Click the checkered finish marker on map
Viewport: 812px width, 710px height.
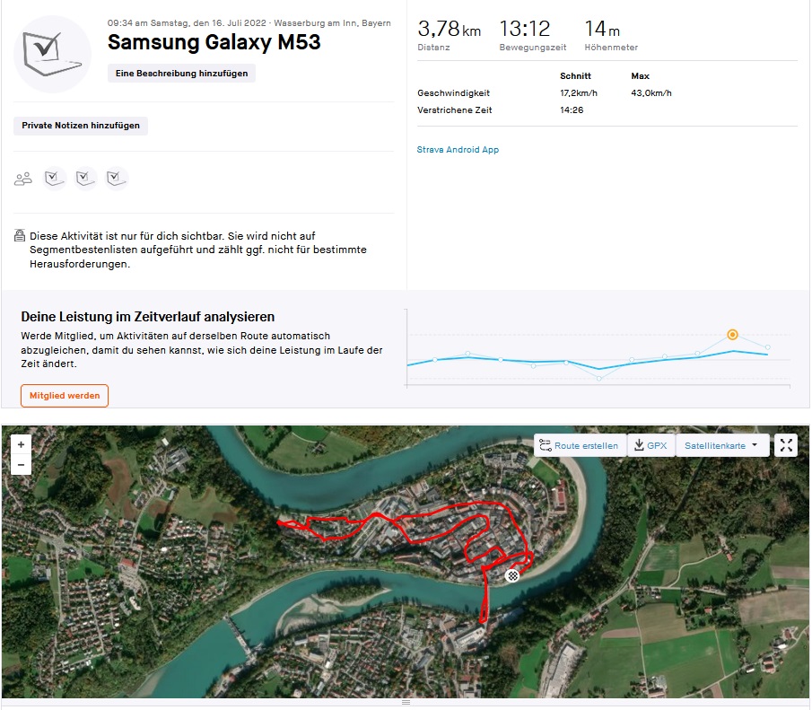(x=512, y=575)
